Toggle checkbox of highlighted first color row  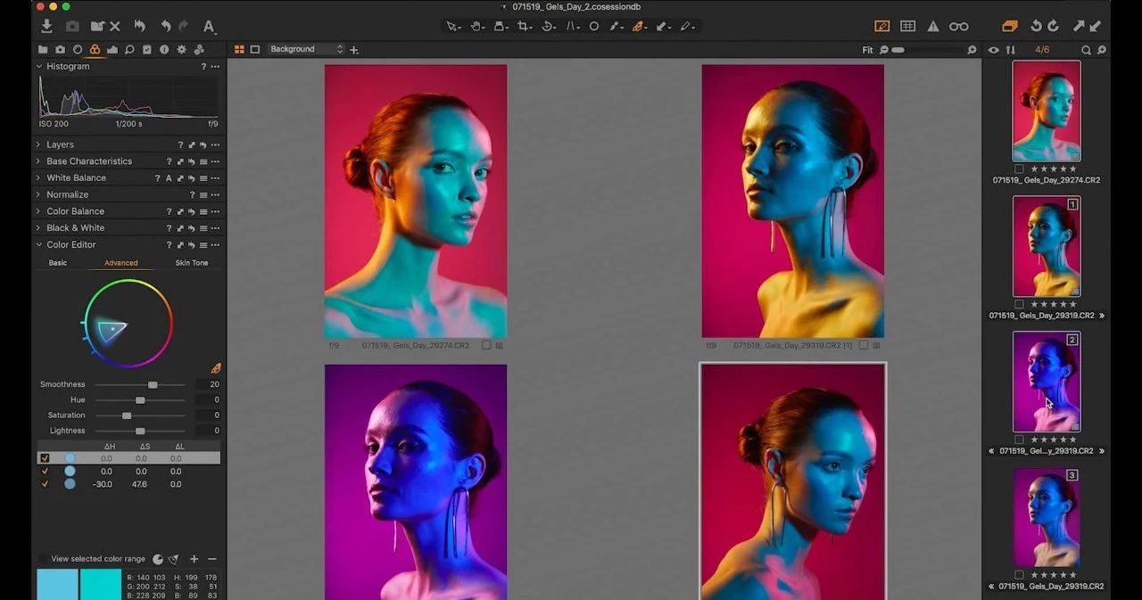pyautogui.click(x=45, y=458)
